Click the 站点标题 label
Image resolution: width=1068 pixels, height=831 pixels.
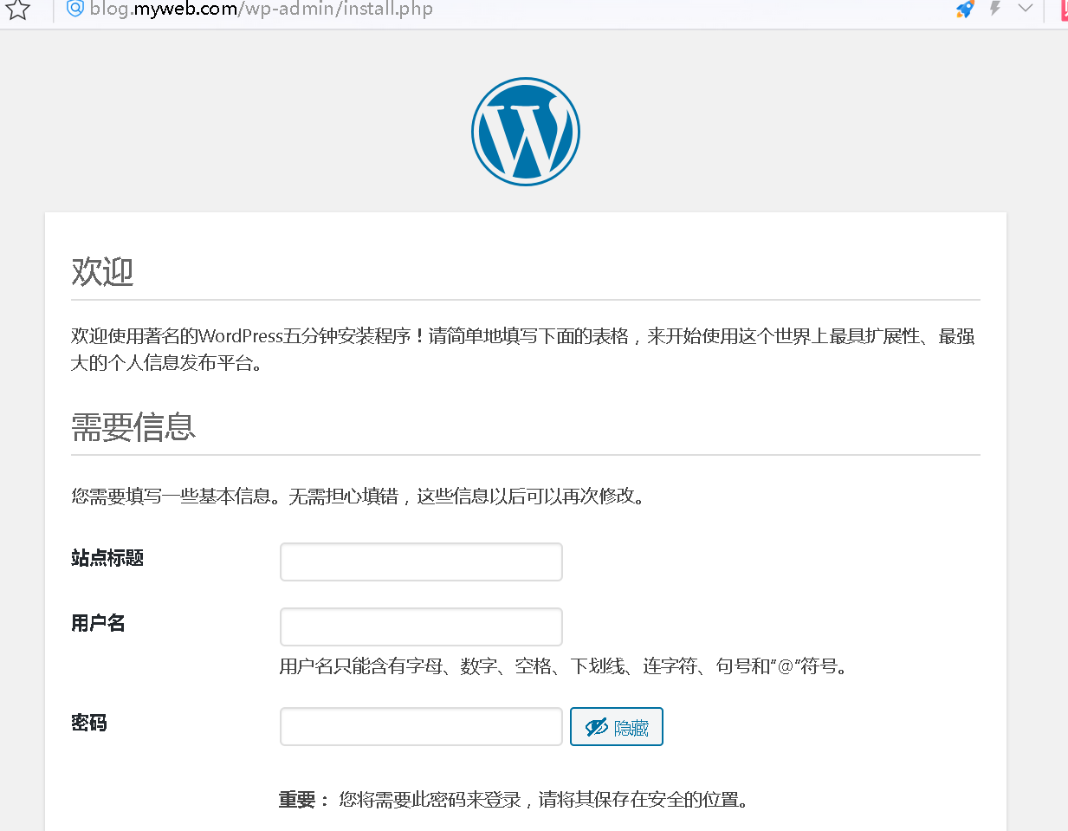(107, 558)
